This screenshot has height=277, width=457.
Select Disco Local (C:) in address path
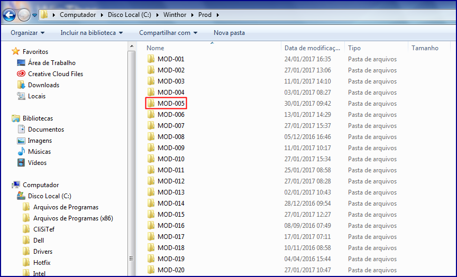coord(130,15)
